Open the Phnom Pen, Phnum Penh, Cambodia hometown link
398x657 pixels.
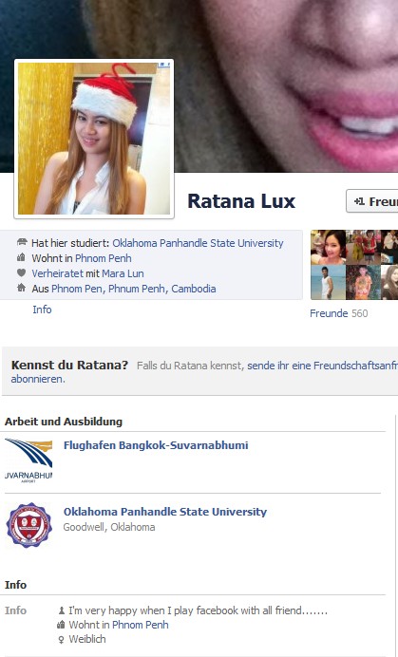pyautogui.click(x=133, y=289)
